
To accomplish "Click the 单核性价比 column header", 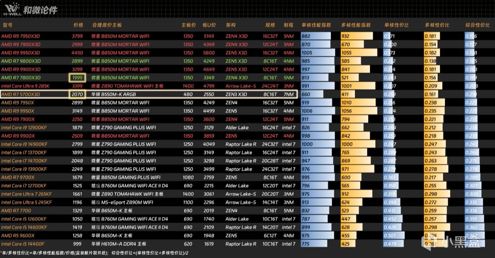I will tap(396, 25).
